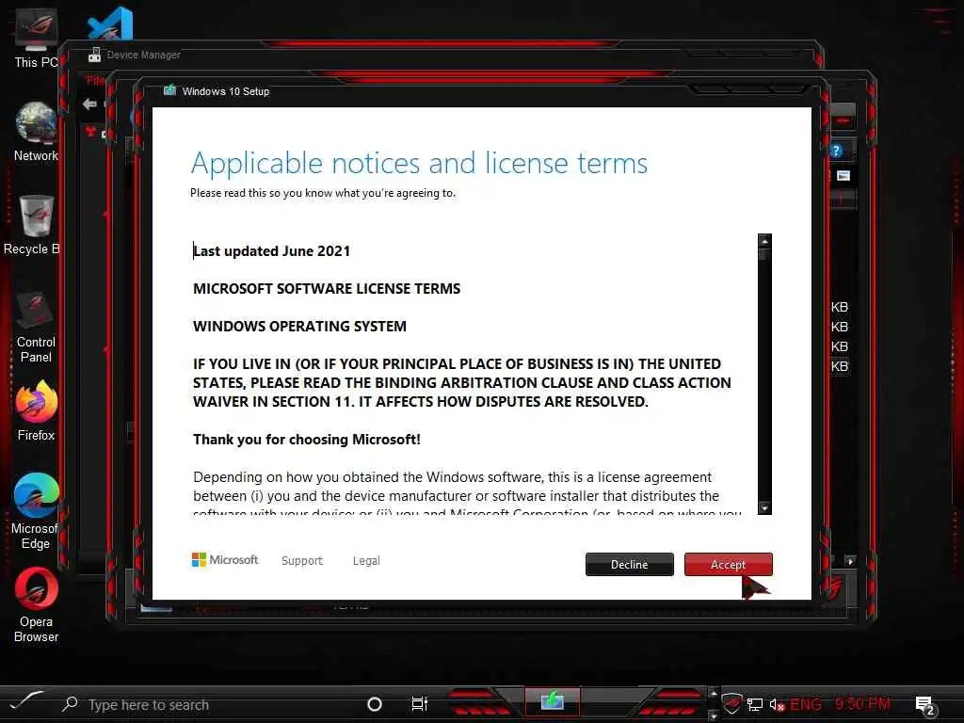
Task: Click the right scroll arrow in background window
Action: [x=850, y=561]
